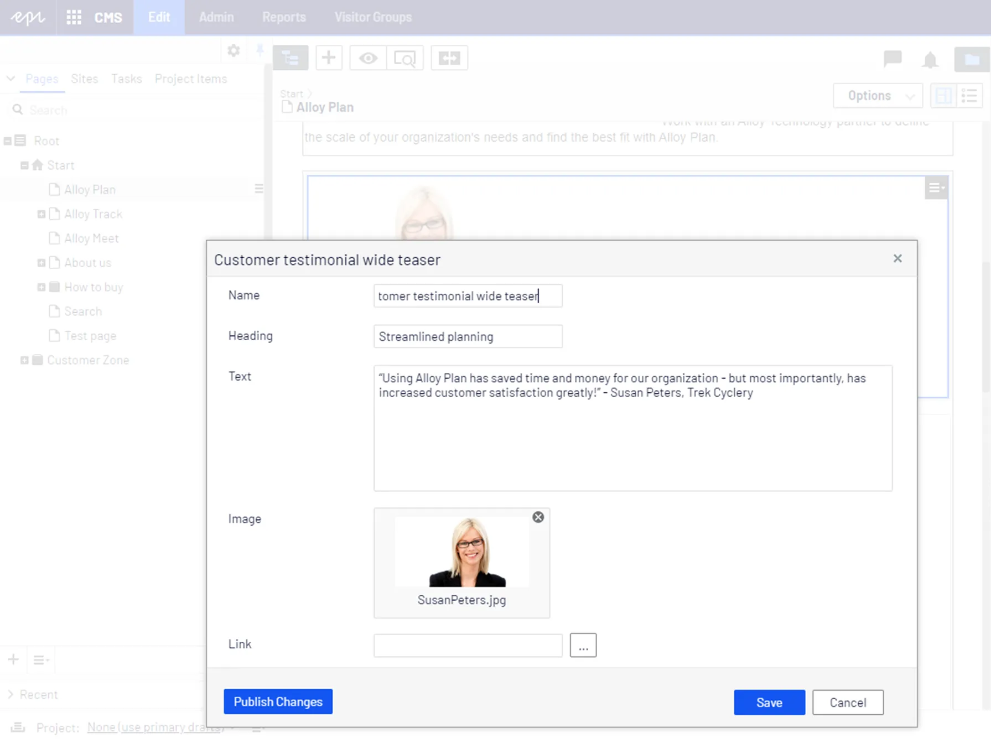Image resolution: width=991 pixels, height=743 pixels.
Task: Switch to the Pages tab
Action: (x=42, y=79)
